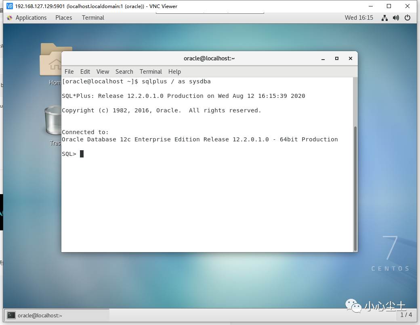Minimize the VNC Viewer window
The height and width of the screenshot is (325, 420).
[x=371, y=6]
